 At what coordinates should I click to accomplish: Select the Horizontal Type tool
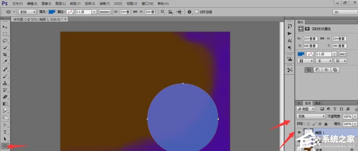(x=5, y=132)
